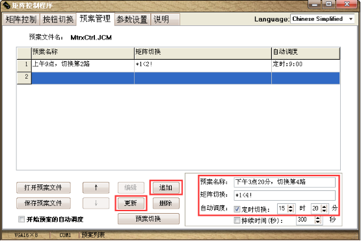Select plan row 1 上午9点，切换第2路
Screen dimensions: 361x241
[x=83, y=66]
